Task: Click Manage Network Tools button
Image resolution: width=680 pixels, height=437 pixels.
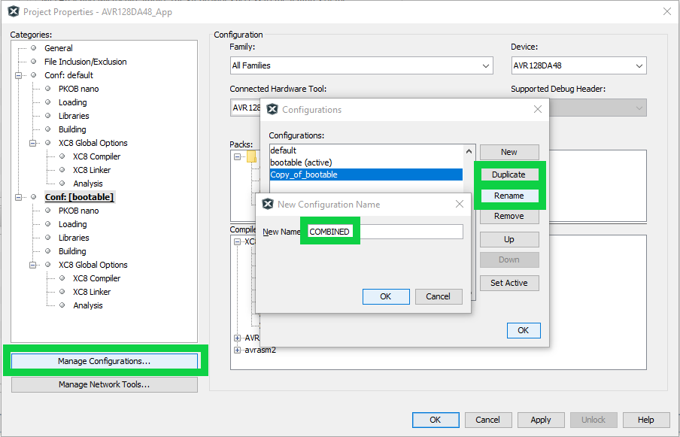Action: [104, 384]
